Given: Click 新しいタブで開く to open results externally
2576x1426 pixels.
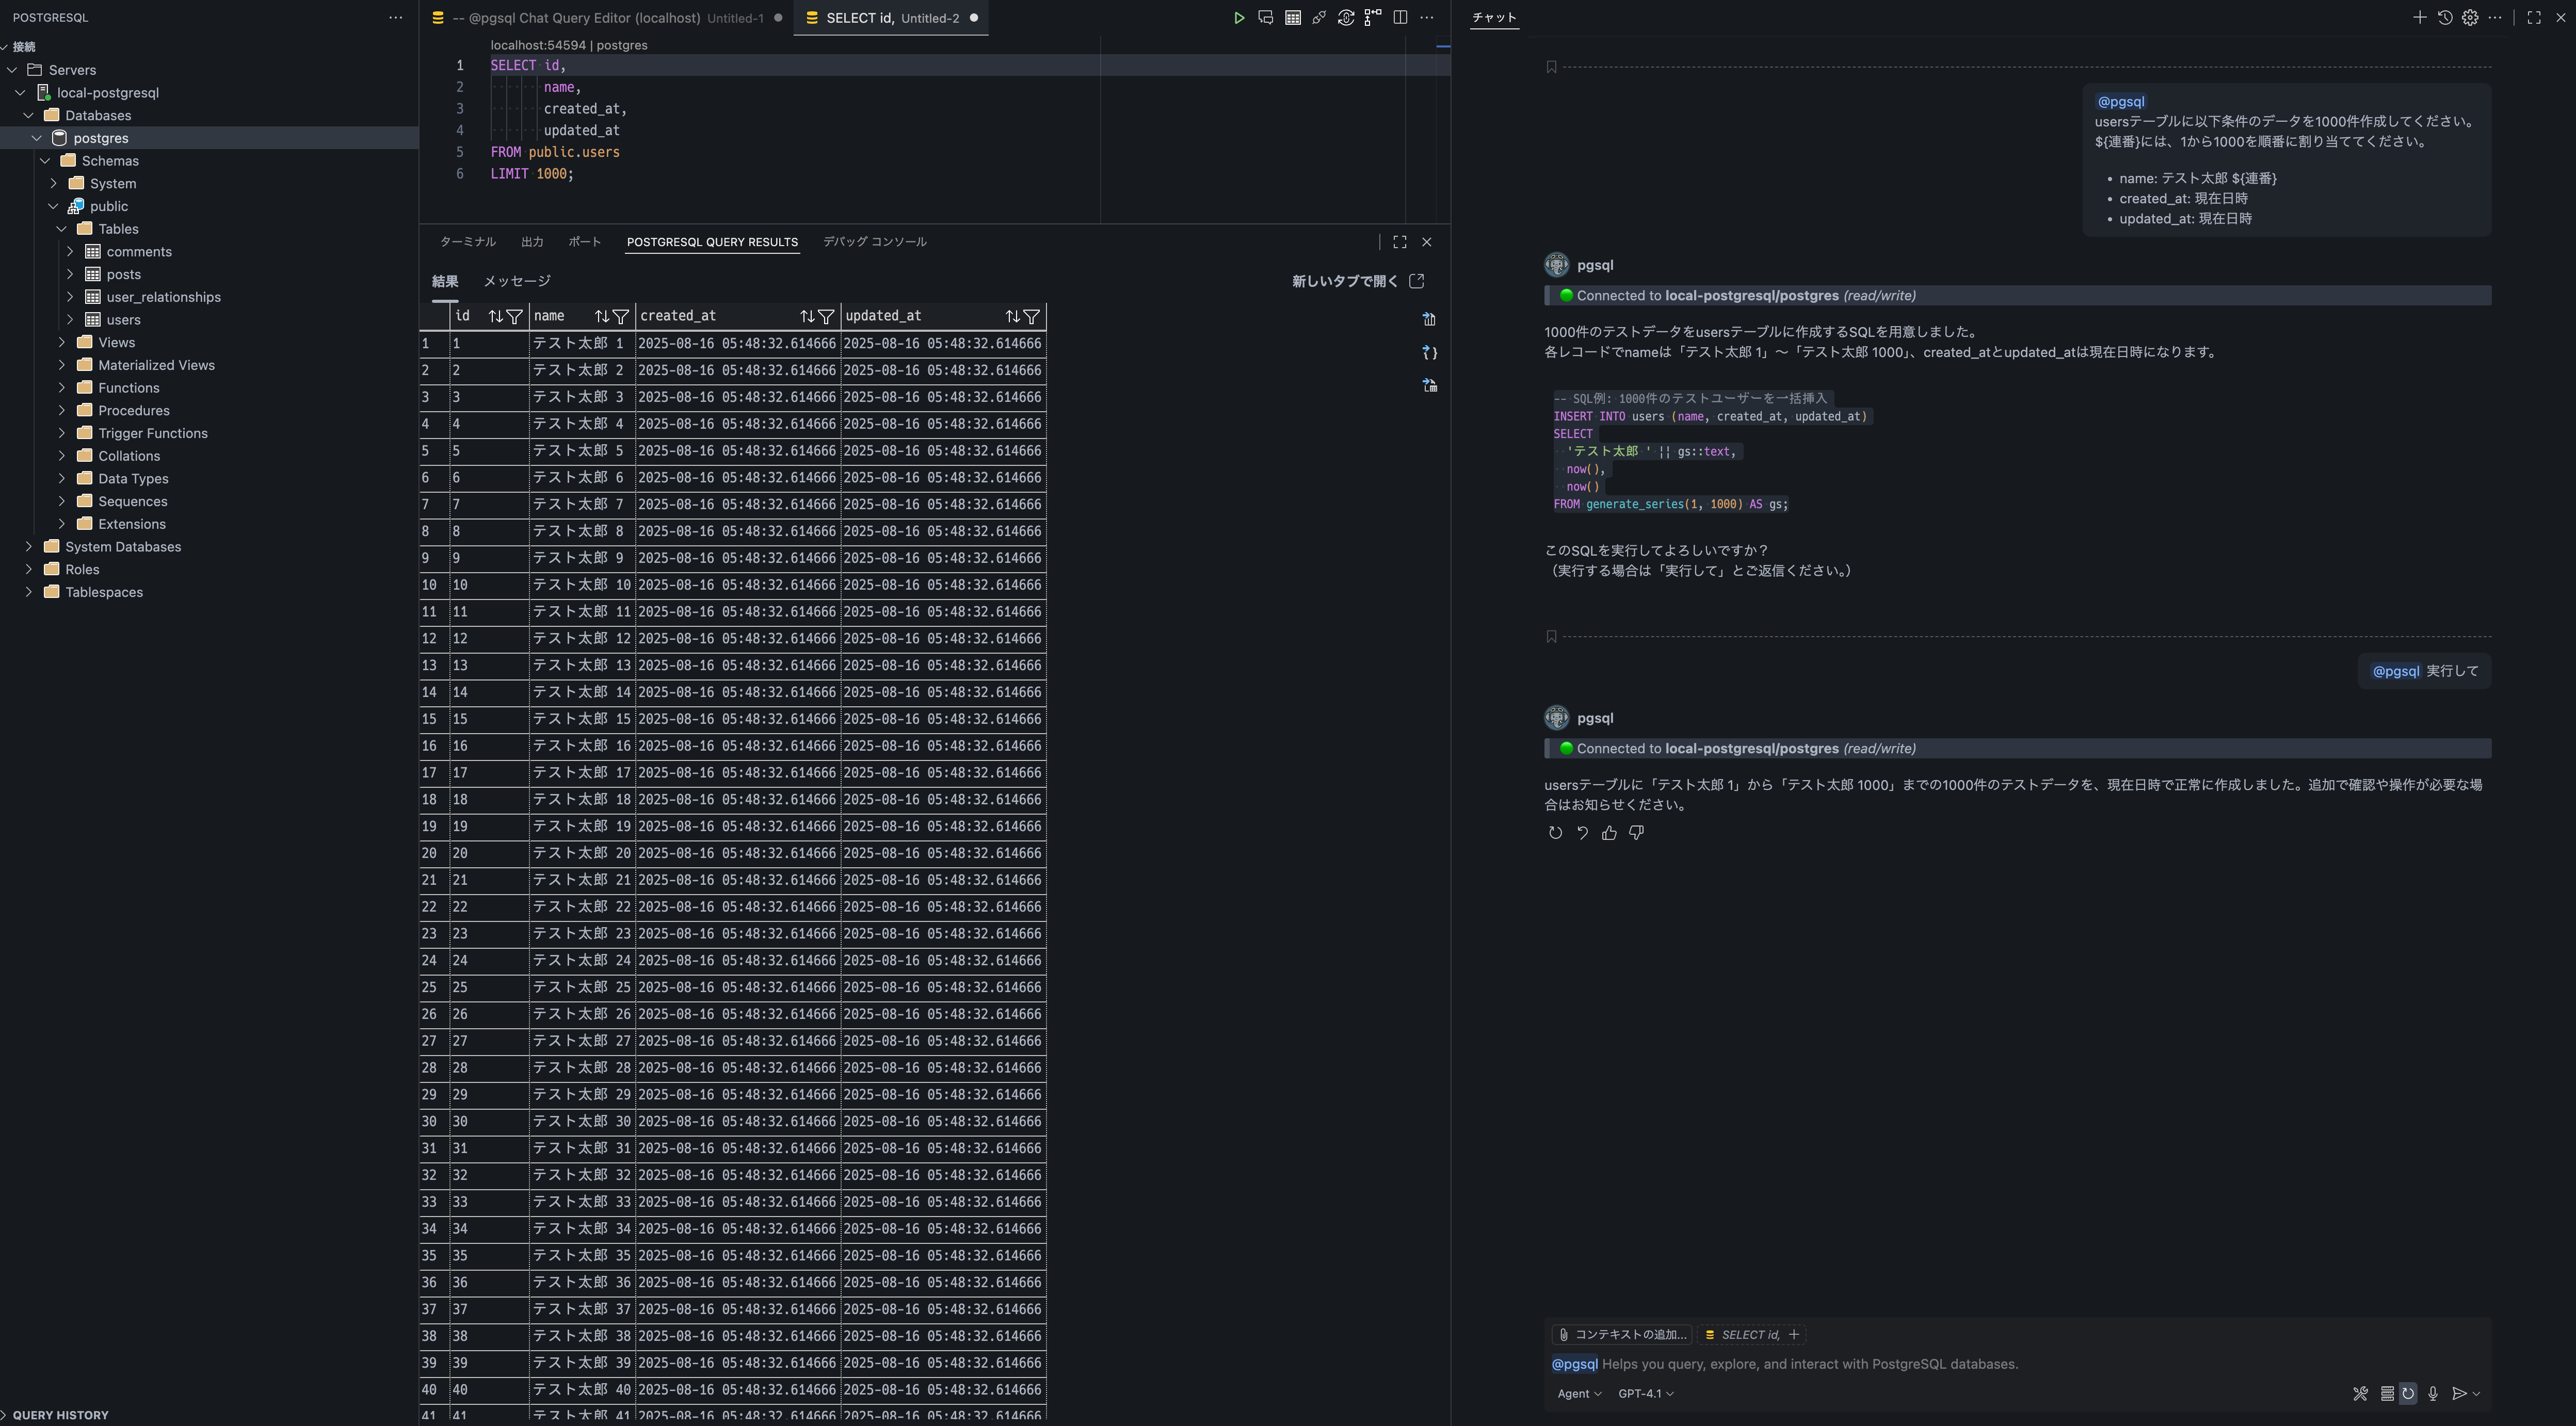Looking at the screenshot, I should (x=1345, y=281).
